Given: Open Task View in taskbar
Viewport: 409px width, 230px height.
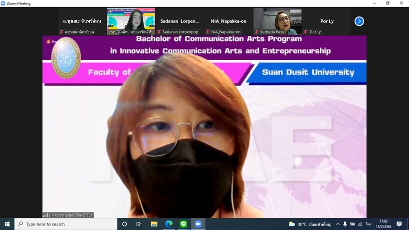Looking at the screenshot, I should pos(139,224).
